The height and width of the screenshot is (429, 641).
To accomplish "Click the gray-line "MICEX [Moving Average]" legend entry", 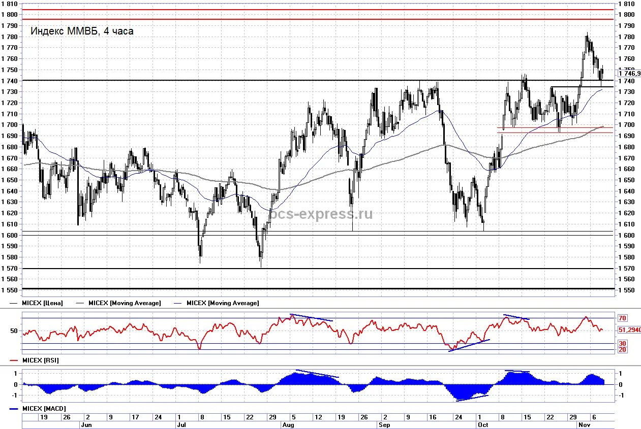I will pos(125,303).
